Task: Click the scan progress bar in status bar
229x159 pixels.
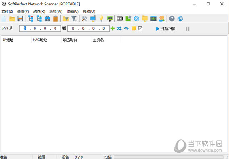Action: coord(169,157)
